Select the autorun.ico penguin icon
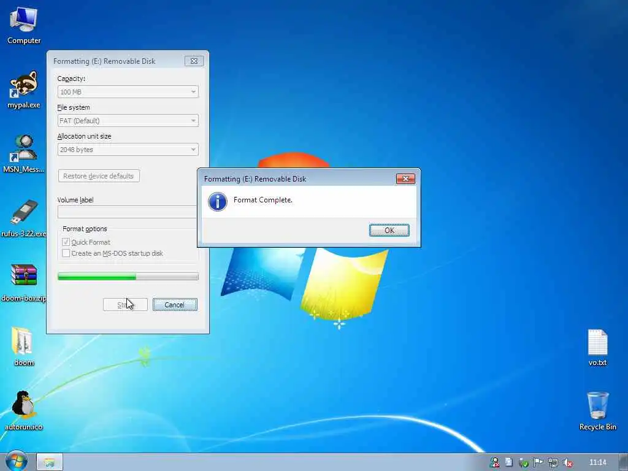Screen dimensions: 628x471 [24, 411]
